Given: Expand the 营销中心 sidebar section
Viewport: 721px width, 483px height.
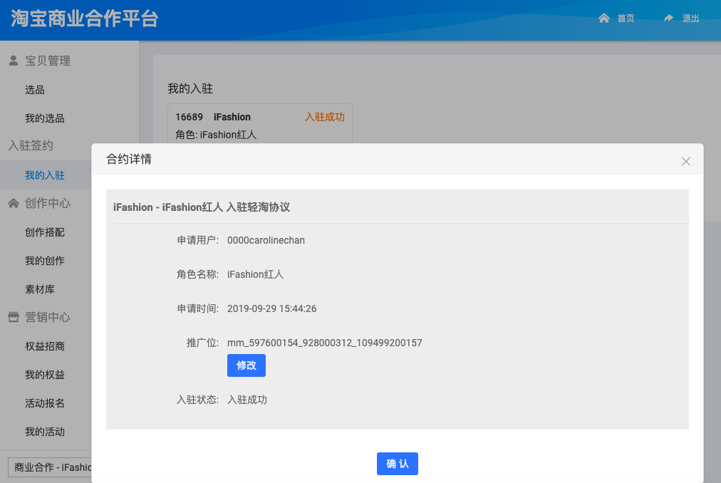Looking at the screenshot, I should (x=48, y=318).
